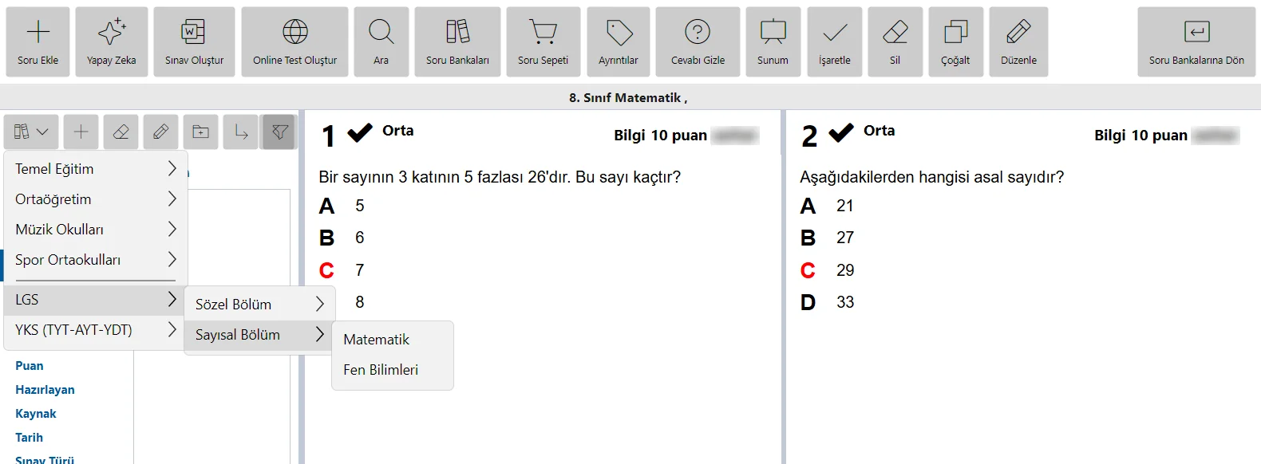Open Sözel Bölüm submenu
1261x464 pixels.
click(x=260, y=305)
